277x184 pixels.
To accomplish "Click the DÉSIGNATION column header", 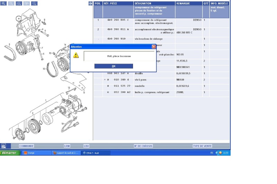I will tap(143, 3).
